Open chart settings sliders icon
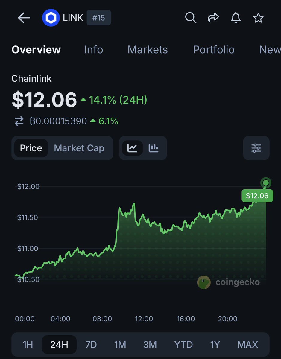This screenshot has width=281, height=359. coord(256,148)
